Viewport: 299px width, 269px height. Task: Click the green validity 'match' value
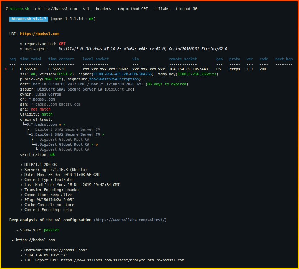(47, 114)
